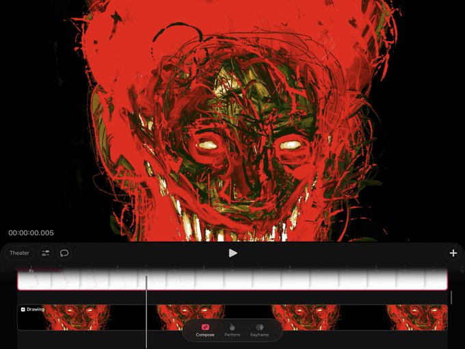Open the Theater mode button
Image resolution: width=465 pixels, height=349 pixels.
(19, 253)
